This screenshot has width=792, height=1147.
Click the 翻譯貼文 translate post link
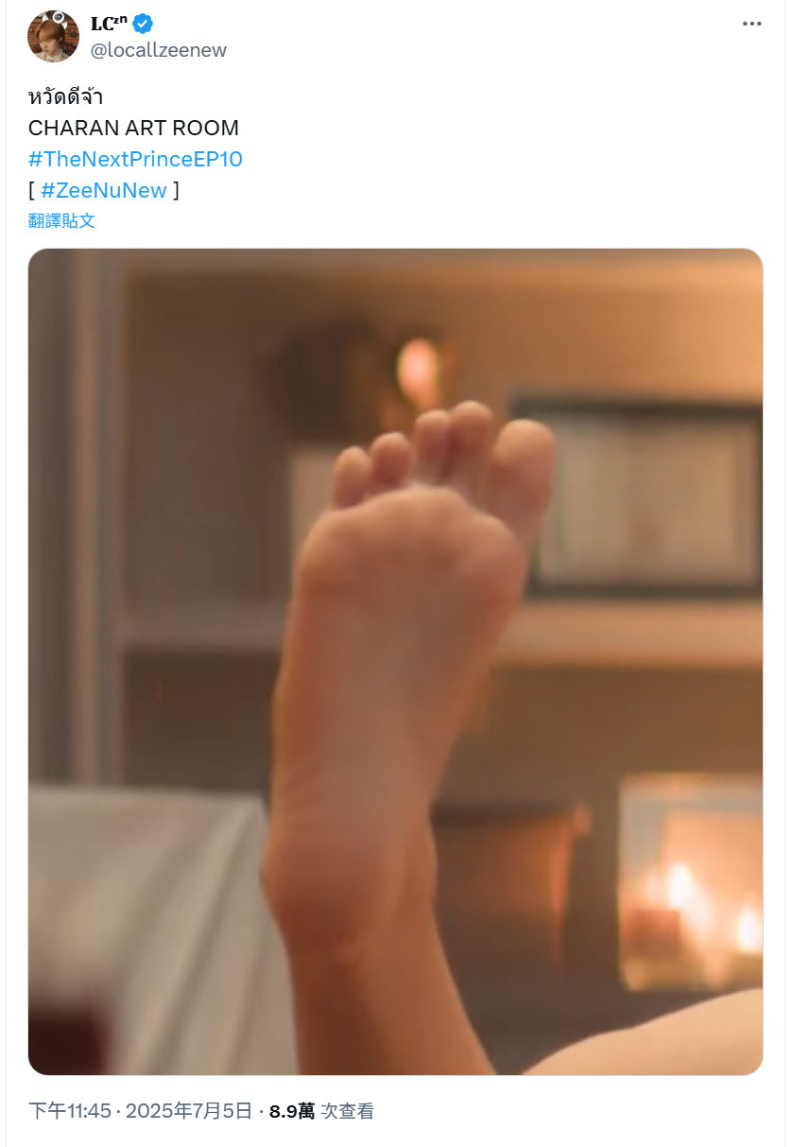click(61, 220)
